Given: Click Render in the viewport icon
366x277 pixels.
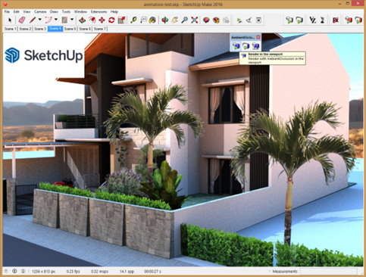Looking at the screenshot, I should click(x=236, y=46).
